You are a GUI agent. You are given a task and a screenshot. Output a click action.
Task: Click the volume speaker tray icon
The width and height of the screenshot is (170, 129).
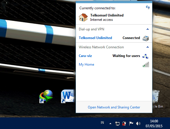[138, 124]
